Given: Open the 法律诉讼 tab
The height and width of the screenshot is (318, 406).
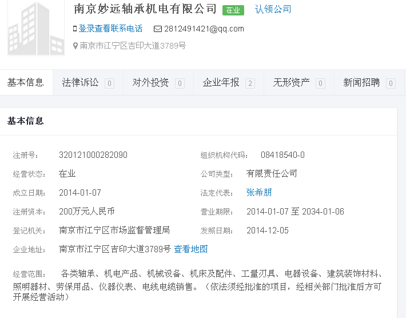Looking at the screenshot, I should click(x=81, y=82).
